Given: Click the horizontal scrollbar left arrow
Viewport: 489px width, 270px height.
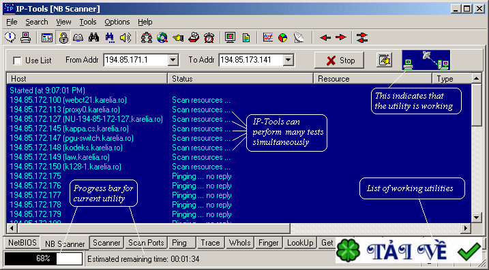Looking at the screenshot, I should point(12,229).
